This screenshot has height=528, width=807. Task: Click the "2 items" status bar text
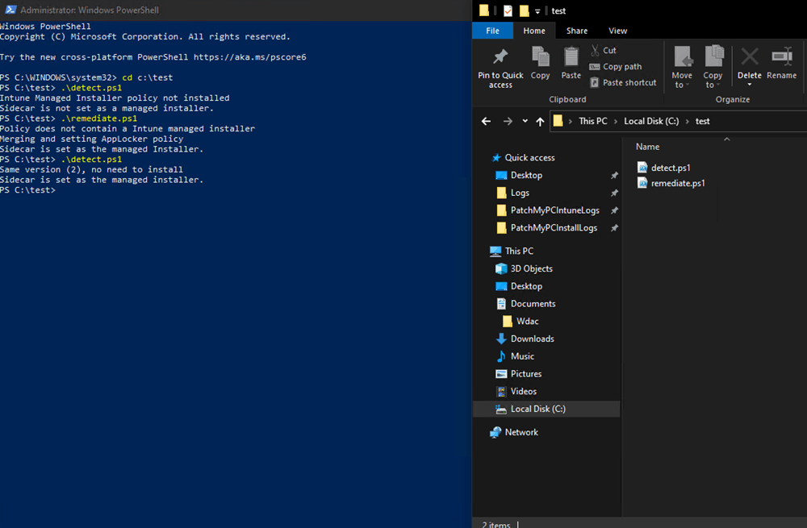click(495, 525)
